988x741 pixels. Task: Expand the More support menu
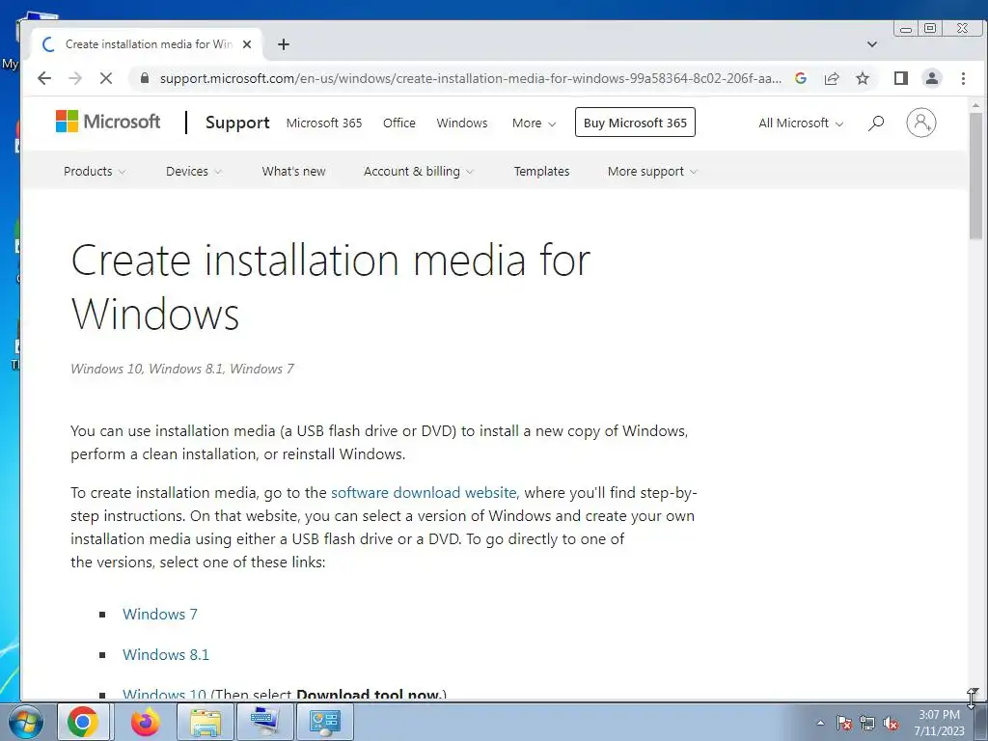coord(652,171)
